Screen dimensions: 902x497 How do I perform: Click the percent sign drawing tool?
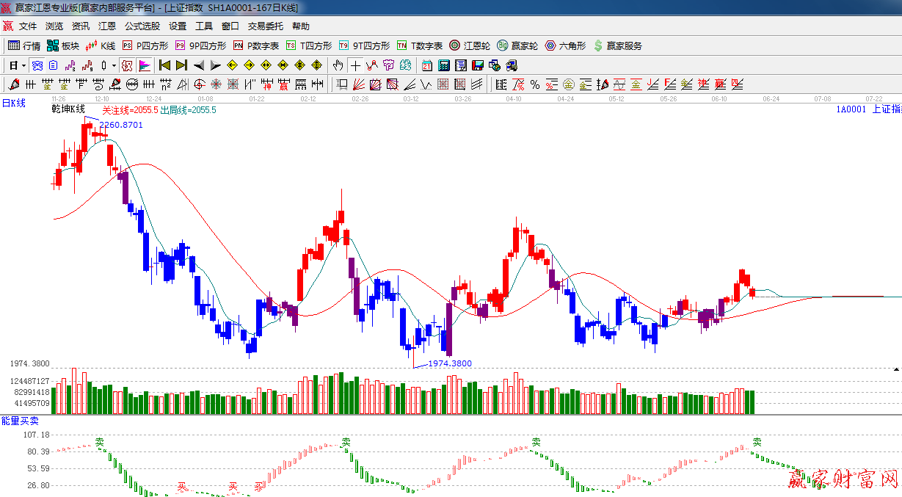click(535, 84)
